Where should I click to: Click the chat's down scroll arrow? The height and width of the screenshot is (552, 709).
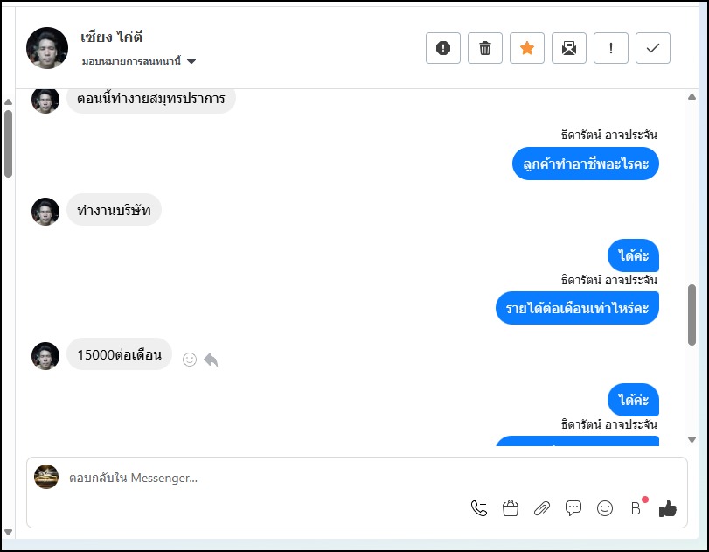[692, 439]
